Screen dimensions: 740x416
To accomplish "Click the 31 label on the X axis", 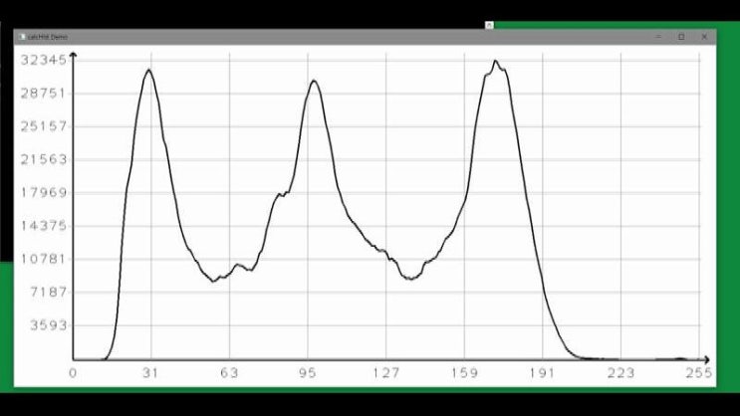I will [x=151, y=373].
